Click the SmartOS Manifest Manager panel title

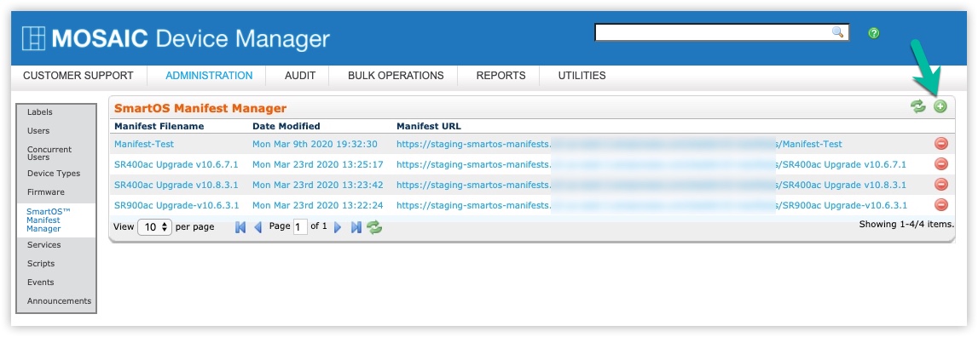200,108
